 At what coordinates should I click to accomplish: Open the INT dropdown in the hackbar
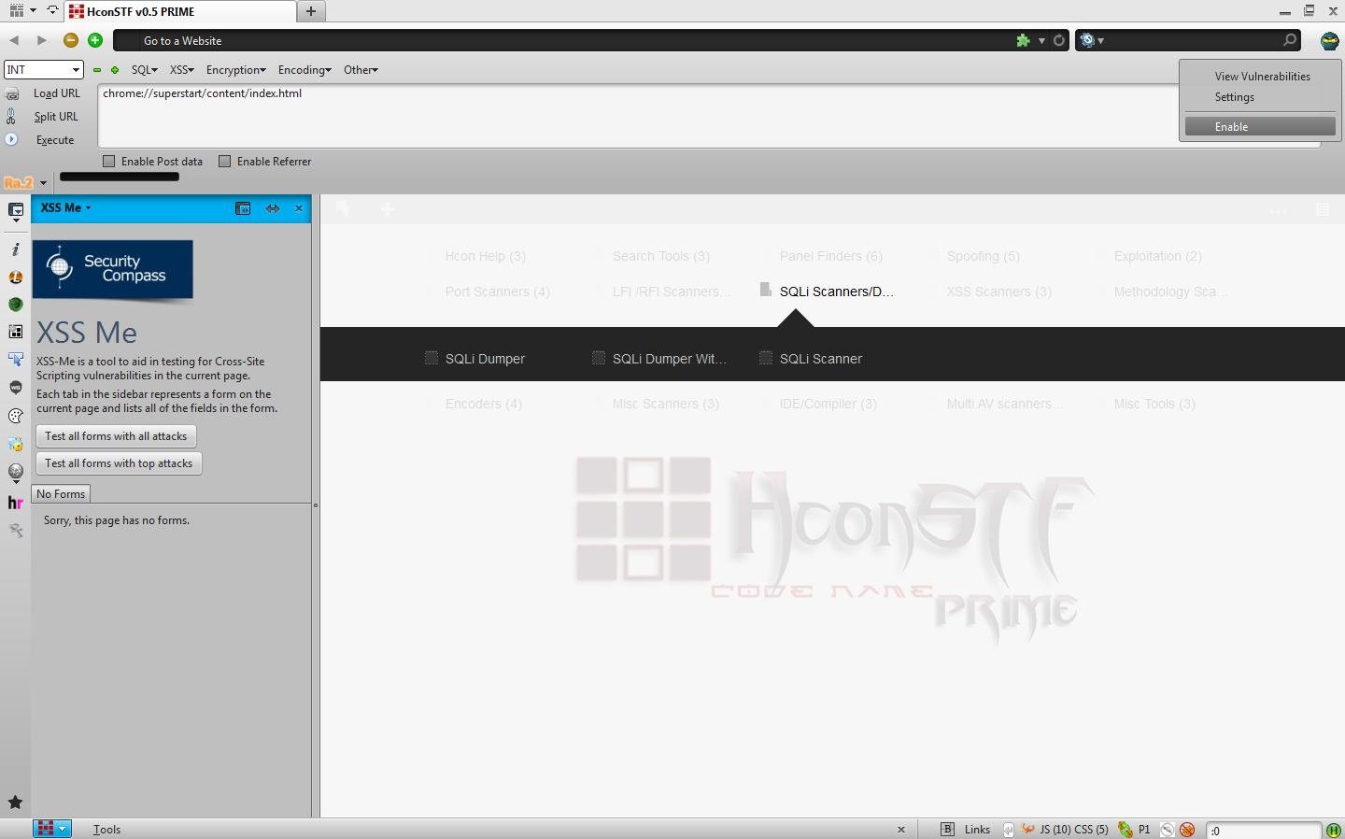(43, 69)
